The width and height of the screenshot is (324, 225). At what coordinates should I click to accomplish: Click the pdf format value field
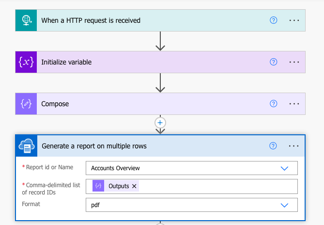point(192,205)
